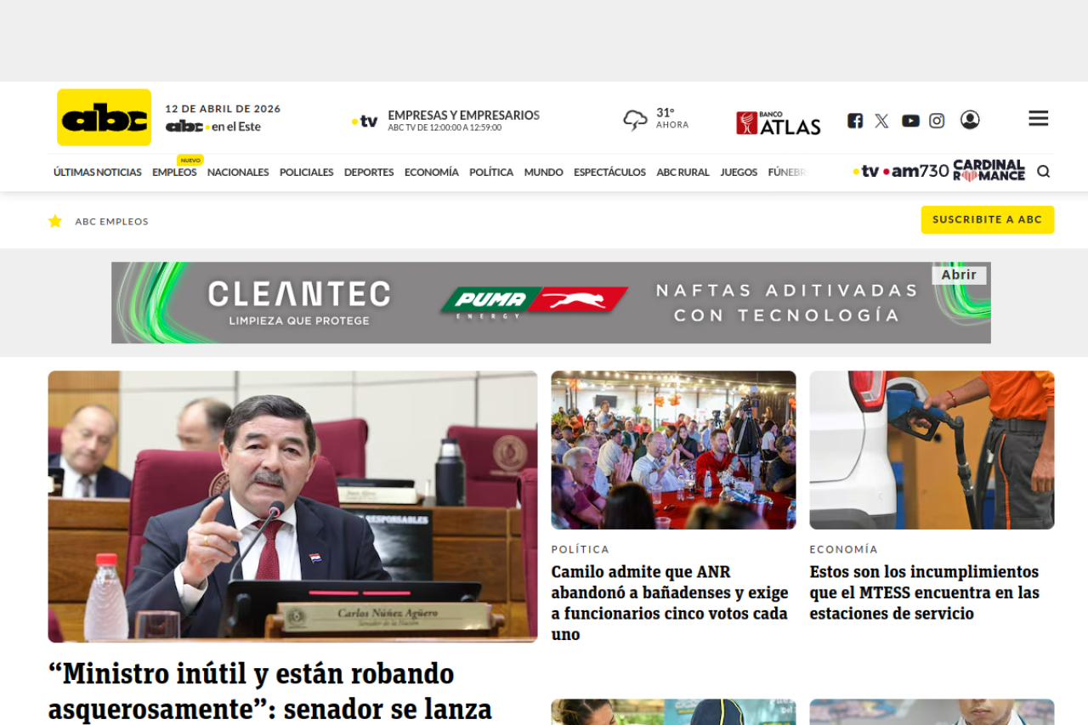Open the am730 radio link

click(916, 172)
